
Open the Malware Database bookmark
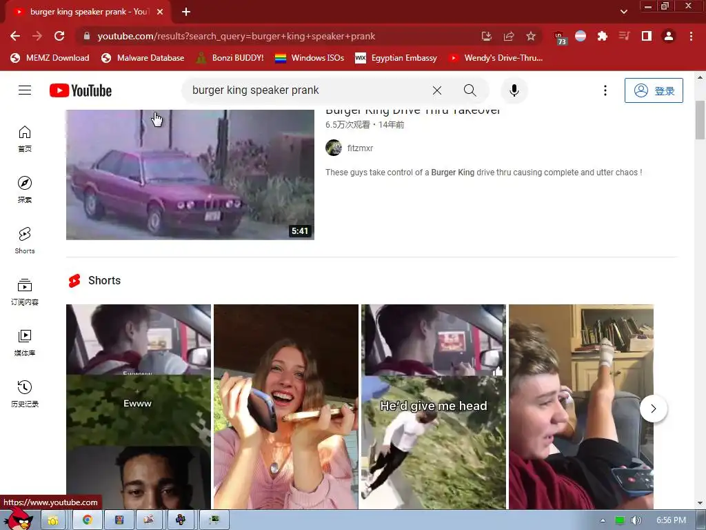pos(143,58)
